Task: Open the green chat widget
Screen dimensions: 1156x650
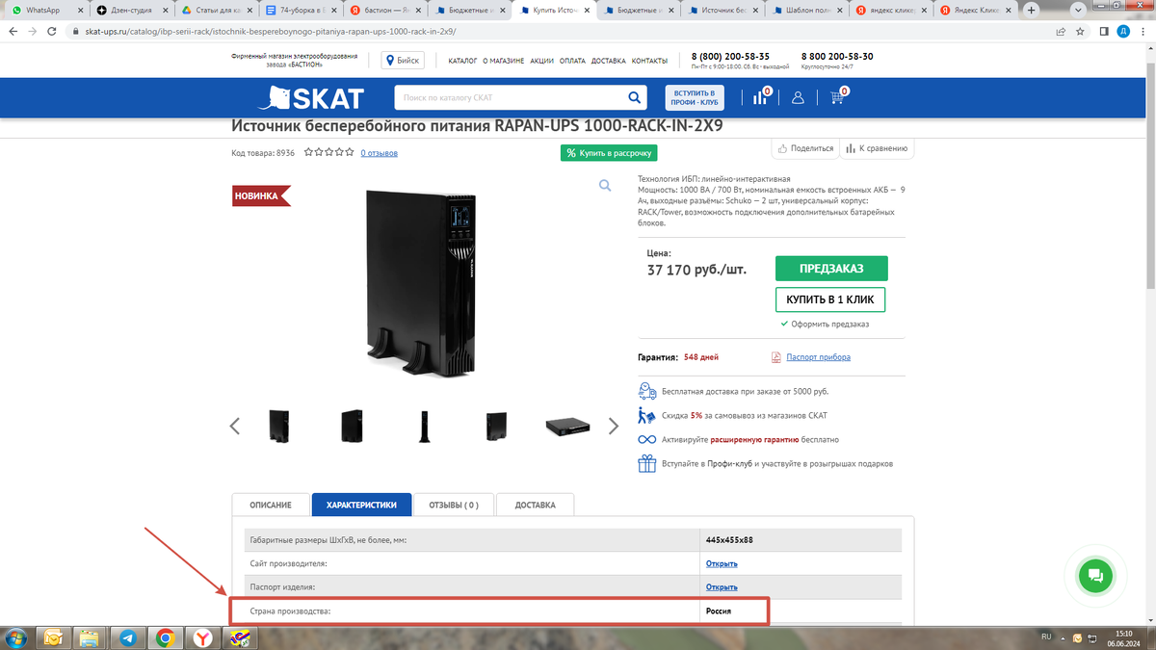Action: pyautogui.click(x=1094, y=576)
